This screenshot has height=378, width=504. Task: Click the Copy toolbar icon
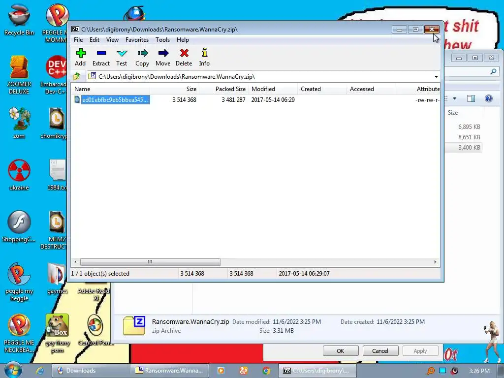pyautogui.click(x=142, y=57)
